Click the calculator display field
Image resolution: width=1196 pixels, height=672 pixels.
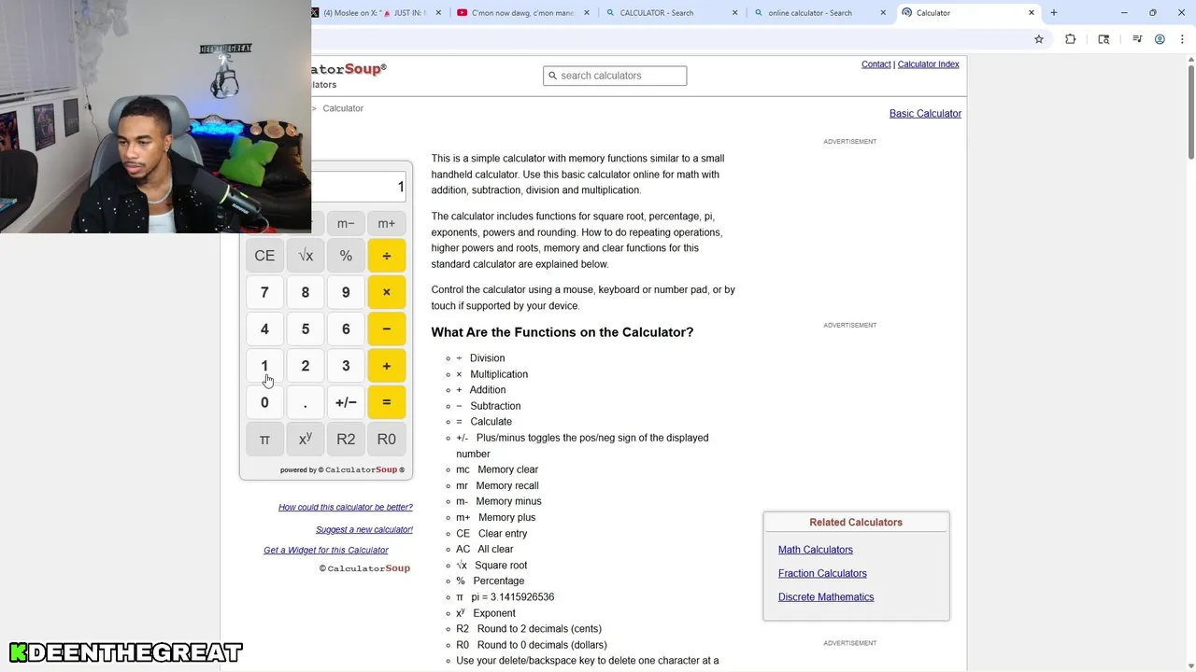[x=359, y=187]
